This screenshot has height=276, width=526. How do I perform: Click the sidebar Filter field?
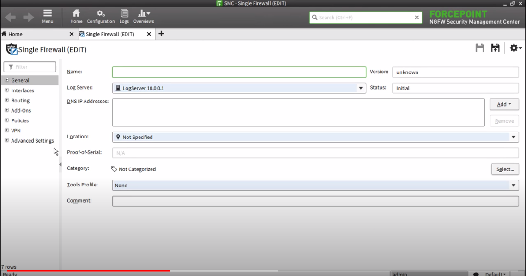point(30,67)
